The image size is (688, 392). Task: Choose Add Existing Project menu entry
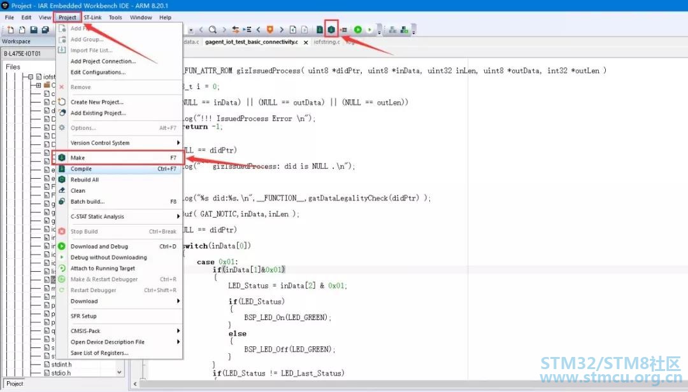pyautogui.click(x=119, y=113)
